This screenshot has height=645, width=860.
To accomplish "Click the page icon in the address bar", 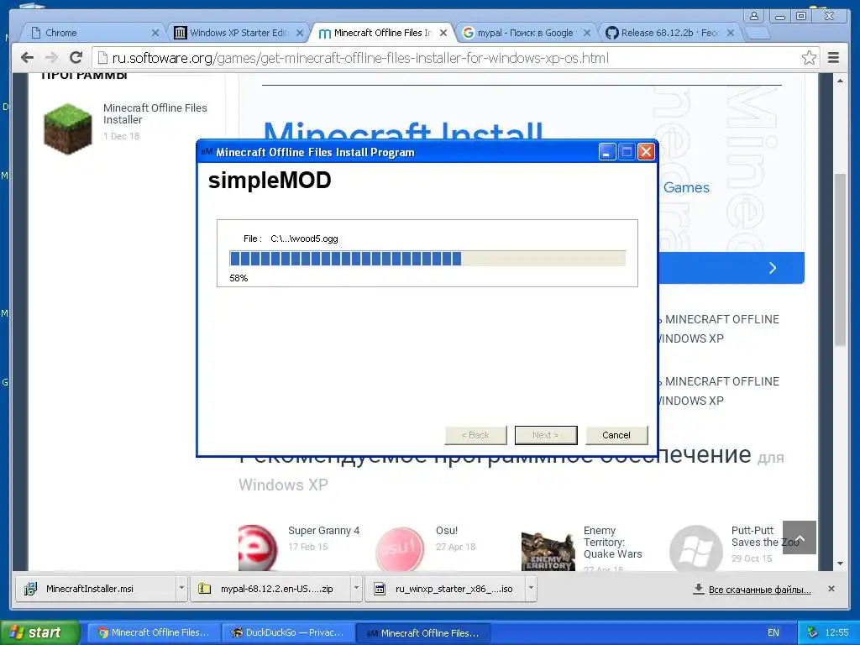I will [102, 58].
